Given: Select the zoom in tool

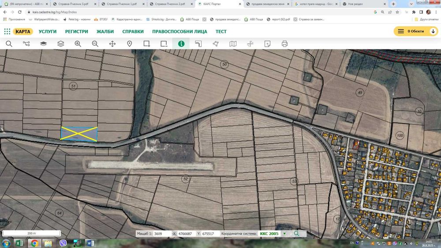Looking at the screenshot, I should (78, 44).
